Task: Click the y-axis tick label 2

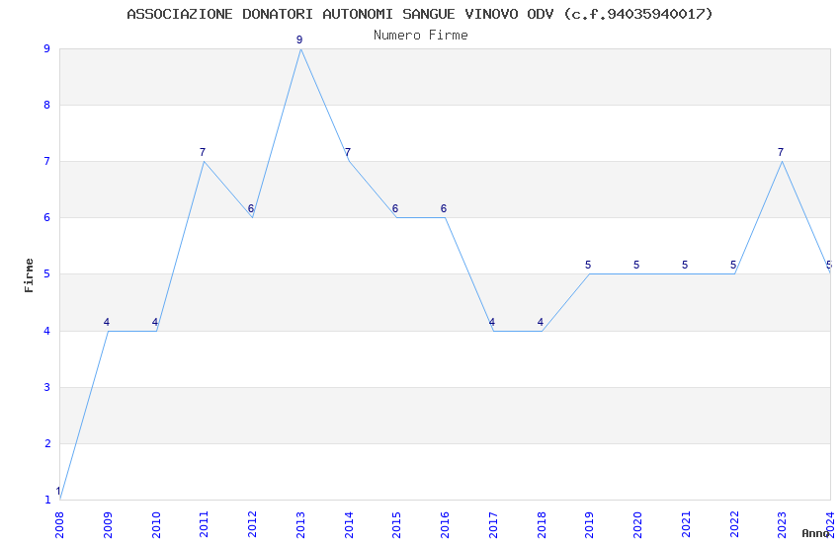Action: tap(47, 443)
